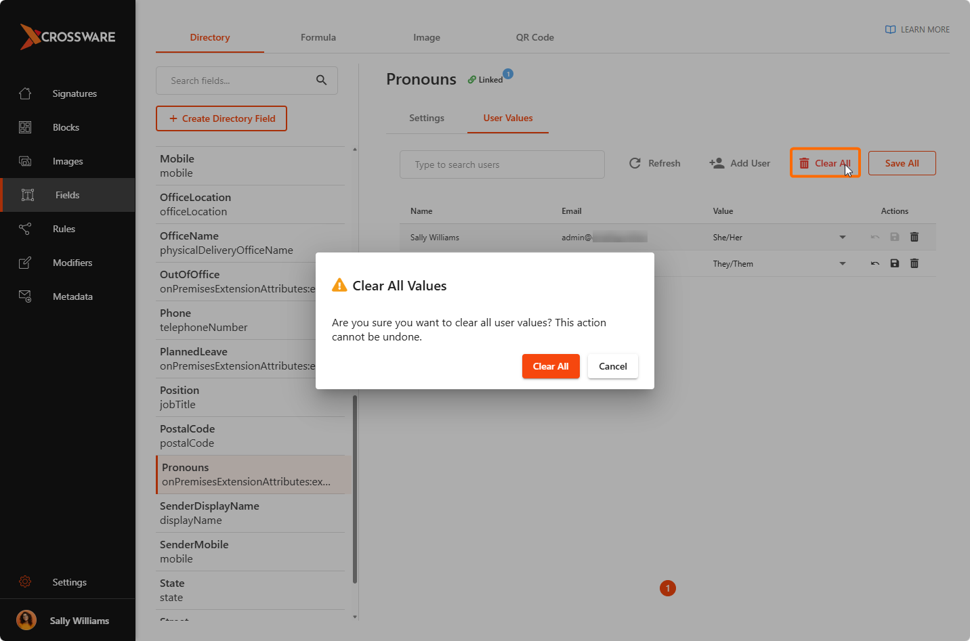Switch to the Formula tab

pyautogui.click(x=318, y=37)
